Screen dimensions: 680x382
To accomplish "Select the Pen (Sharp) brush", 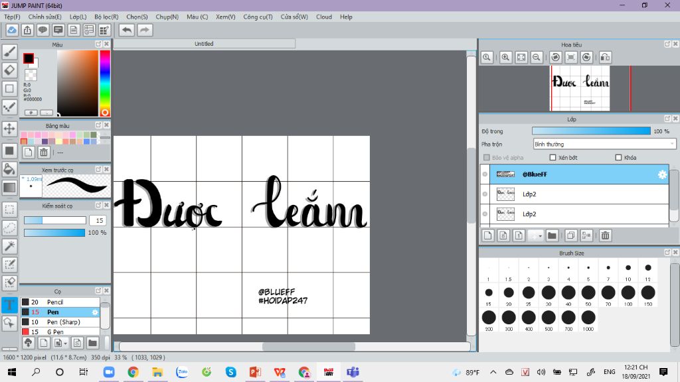I will click(60, 322).
